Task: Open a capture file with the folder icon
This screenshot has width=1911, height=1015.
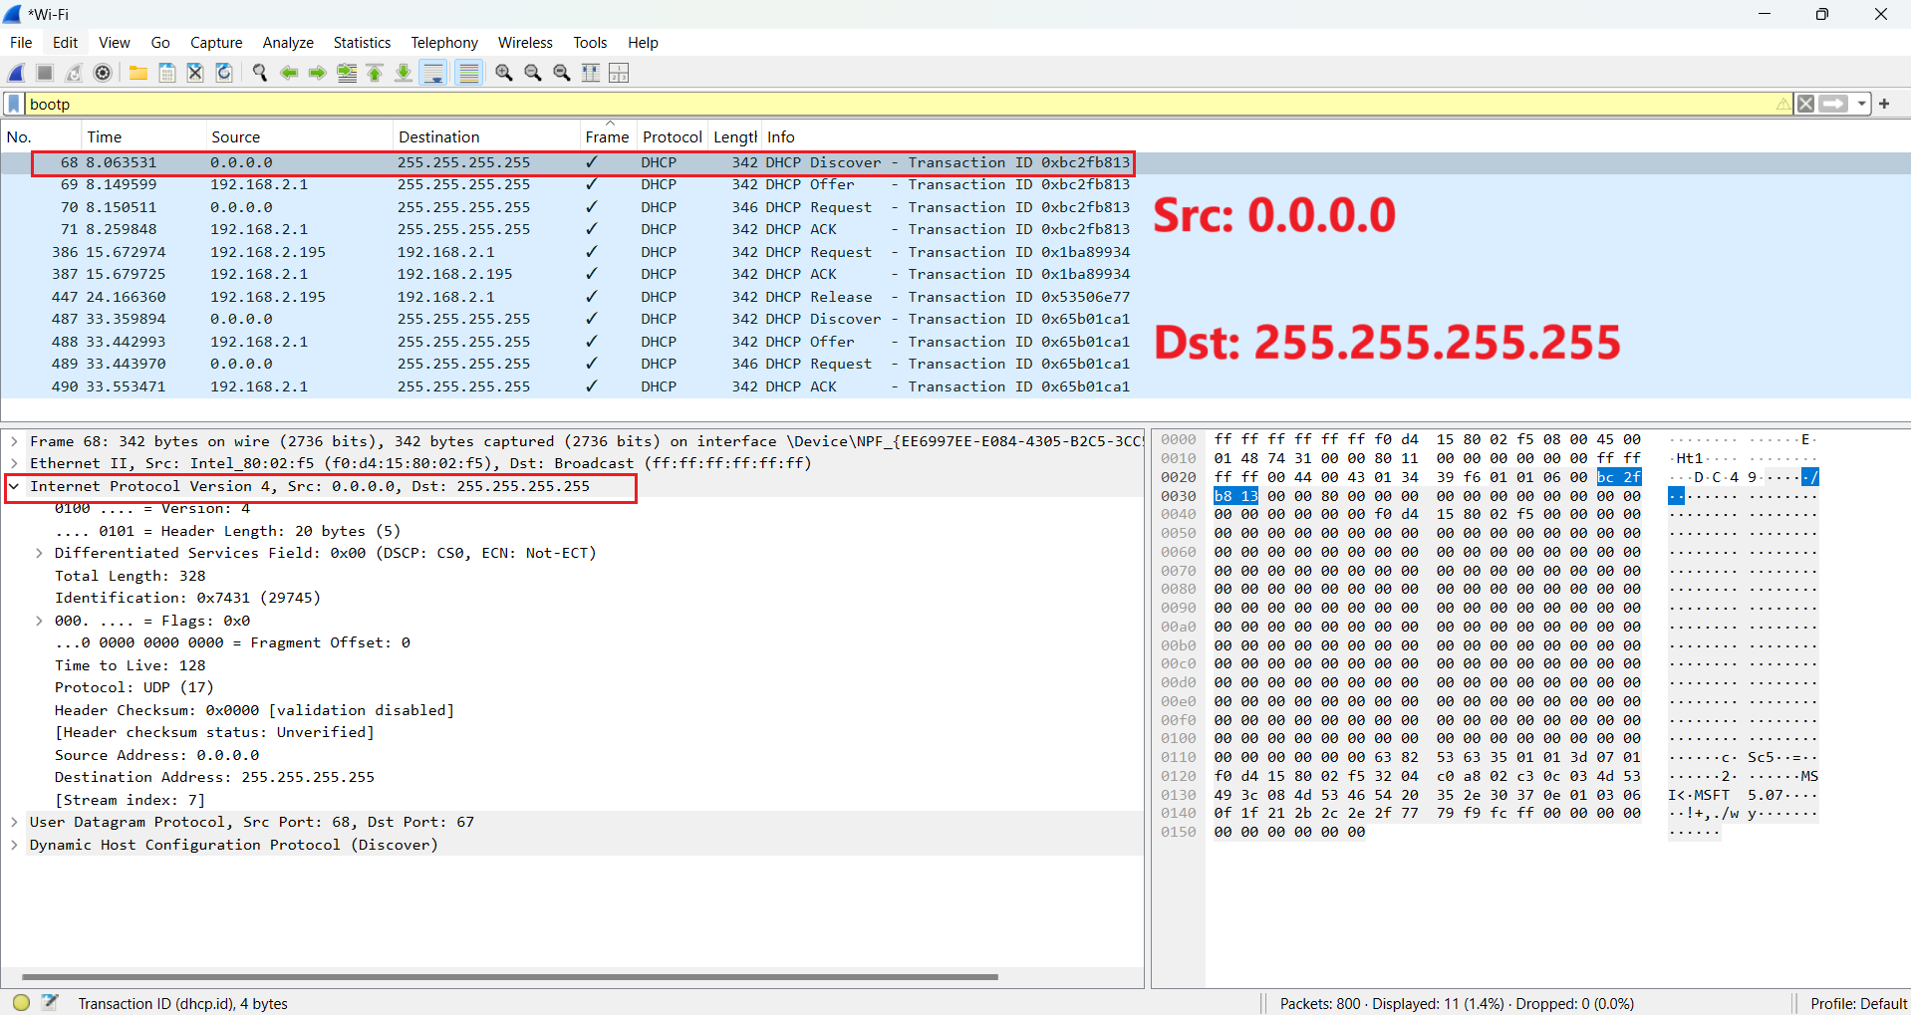Action: 138,73
